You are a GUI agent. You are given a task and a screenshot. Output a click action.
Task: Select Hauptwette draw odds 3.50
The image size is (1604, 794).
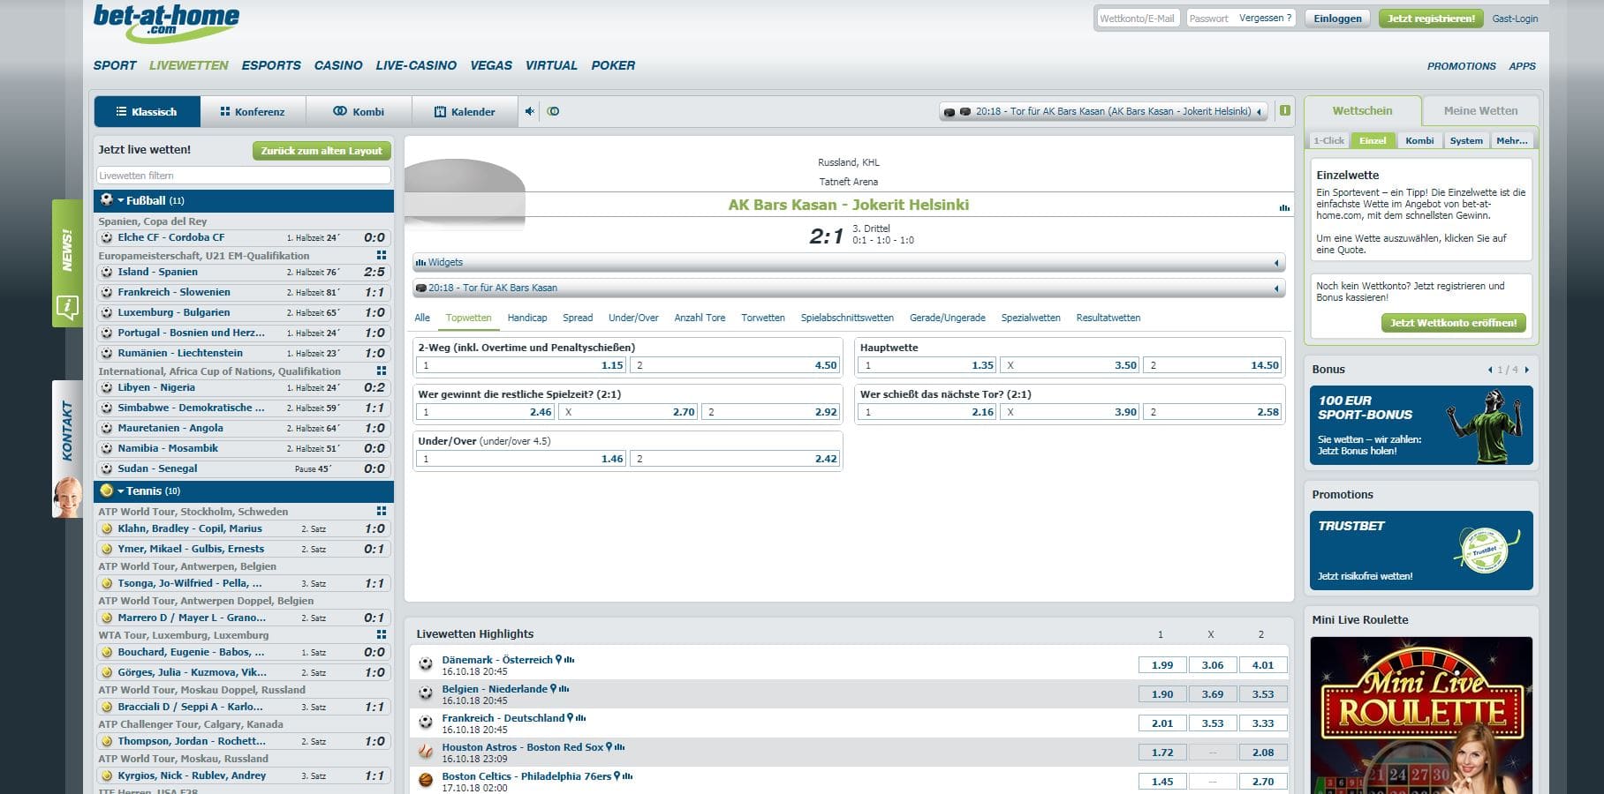1071,365
